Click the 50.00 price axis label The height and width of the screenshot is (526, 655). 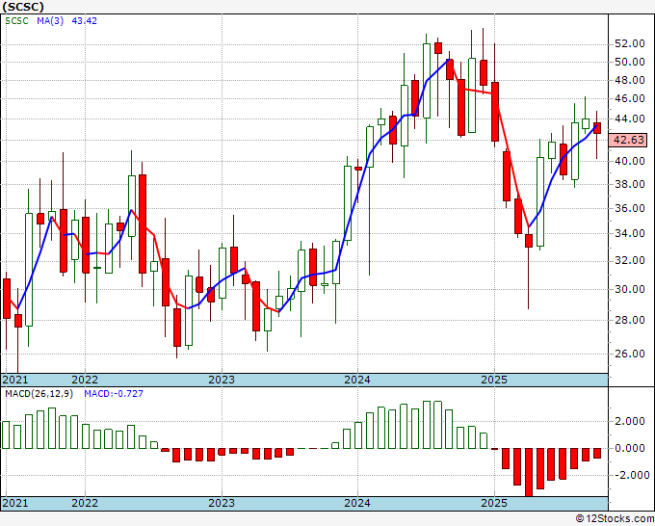pos(630,62)
